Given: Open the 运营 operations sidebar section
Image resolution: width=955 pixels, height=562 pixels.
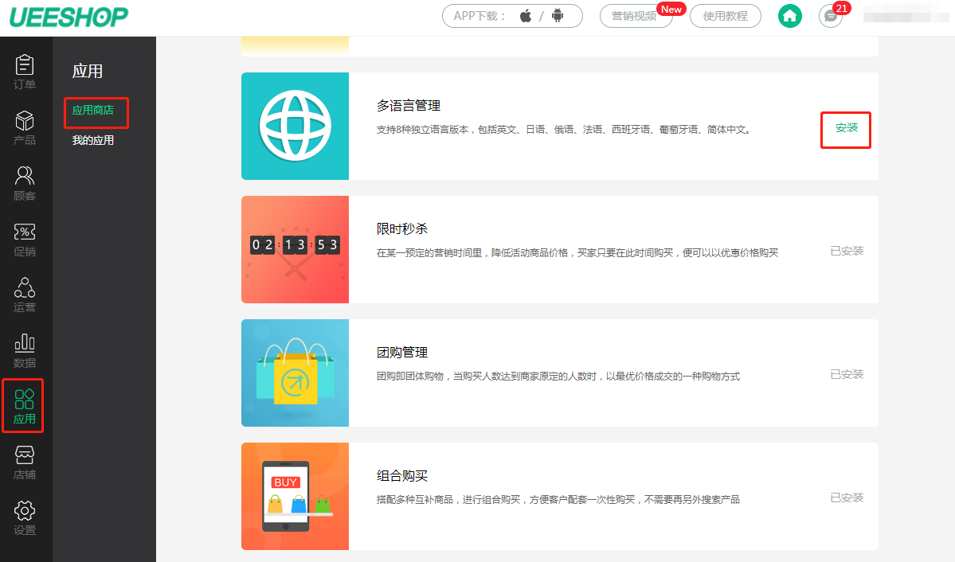Looking at the screenshot, I should (x=25, y=295).
